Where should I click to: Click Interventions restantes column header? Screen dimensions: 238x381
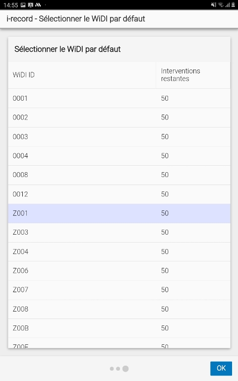[193, 75]
